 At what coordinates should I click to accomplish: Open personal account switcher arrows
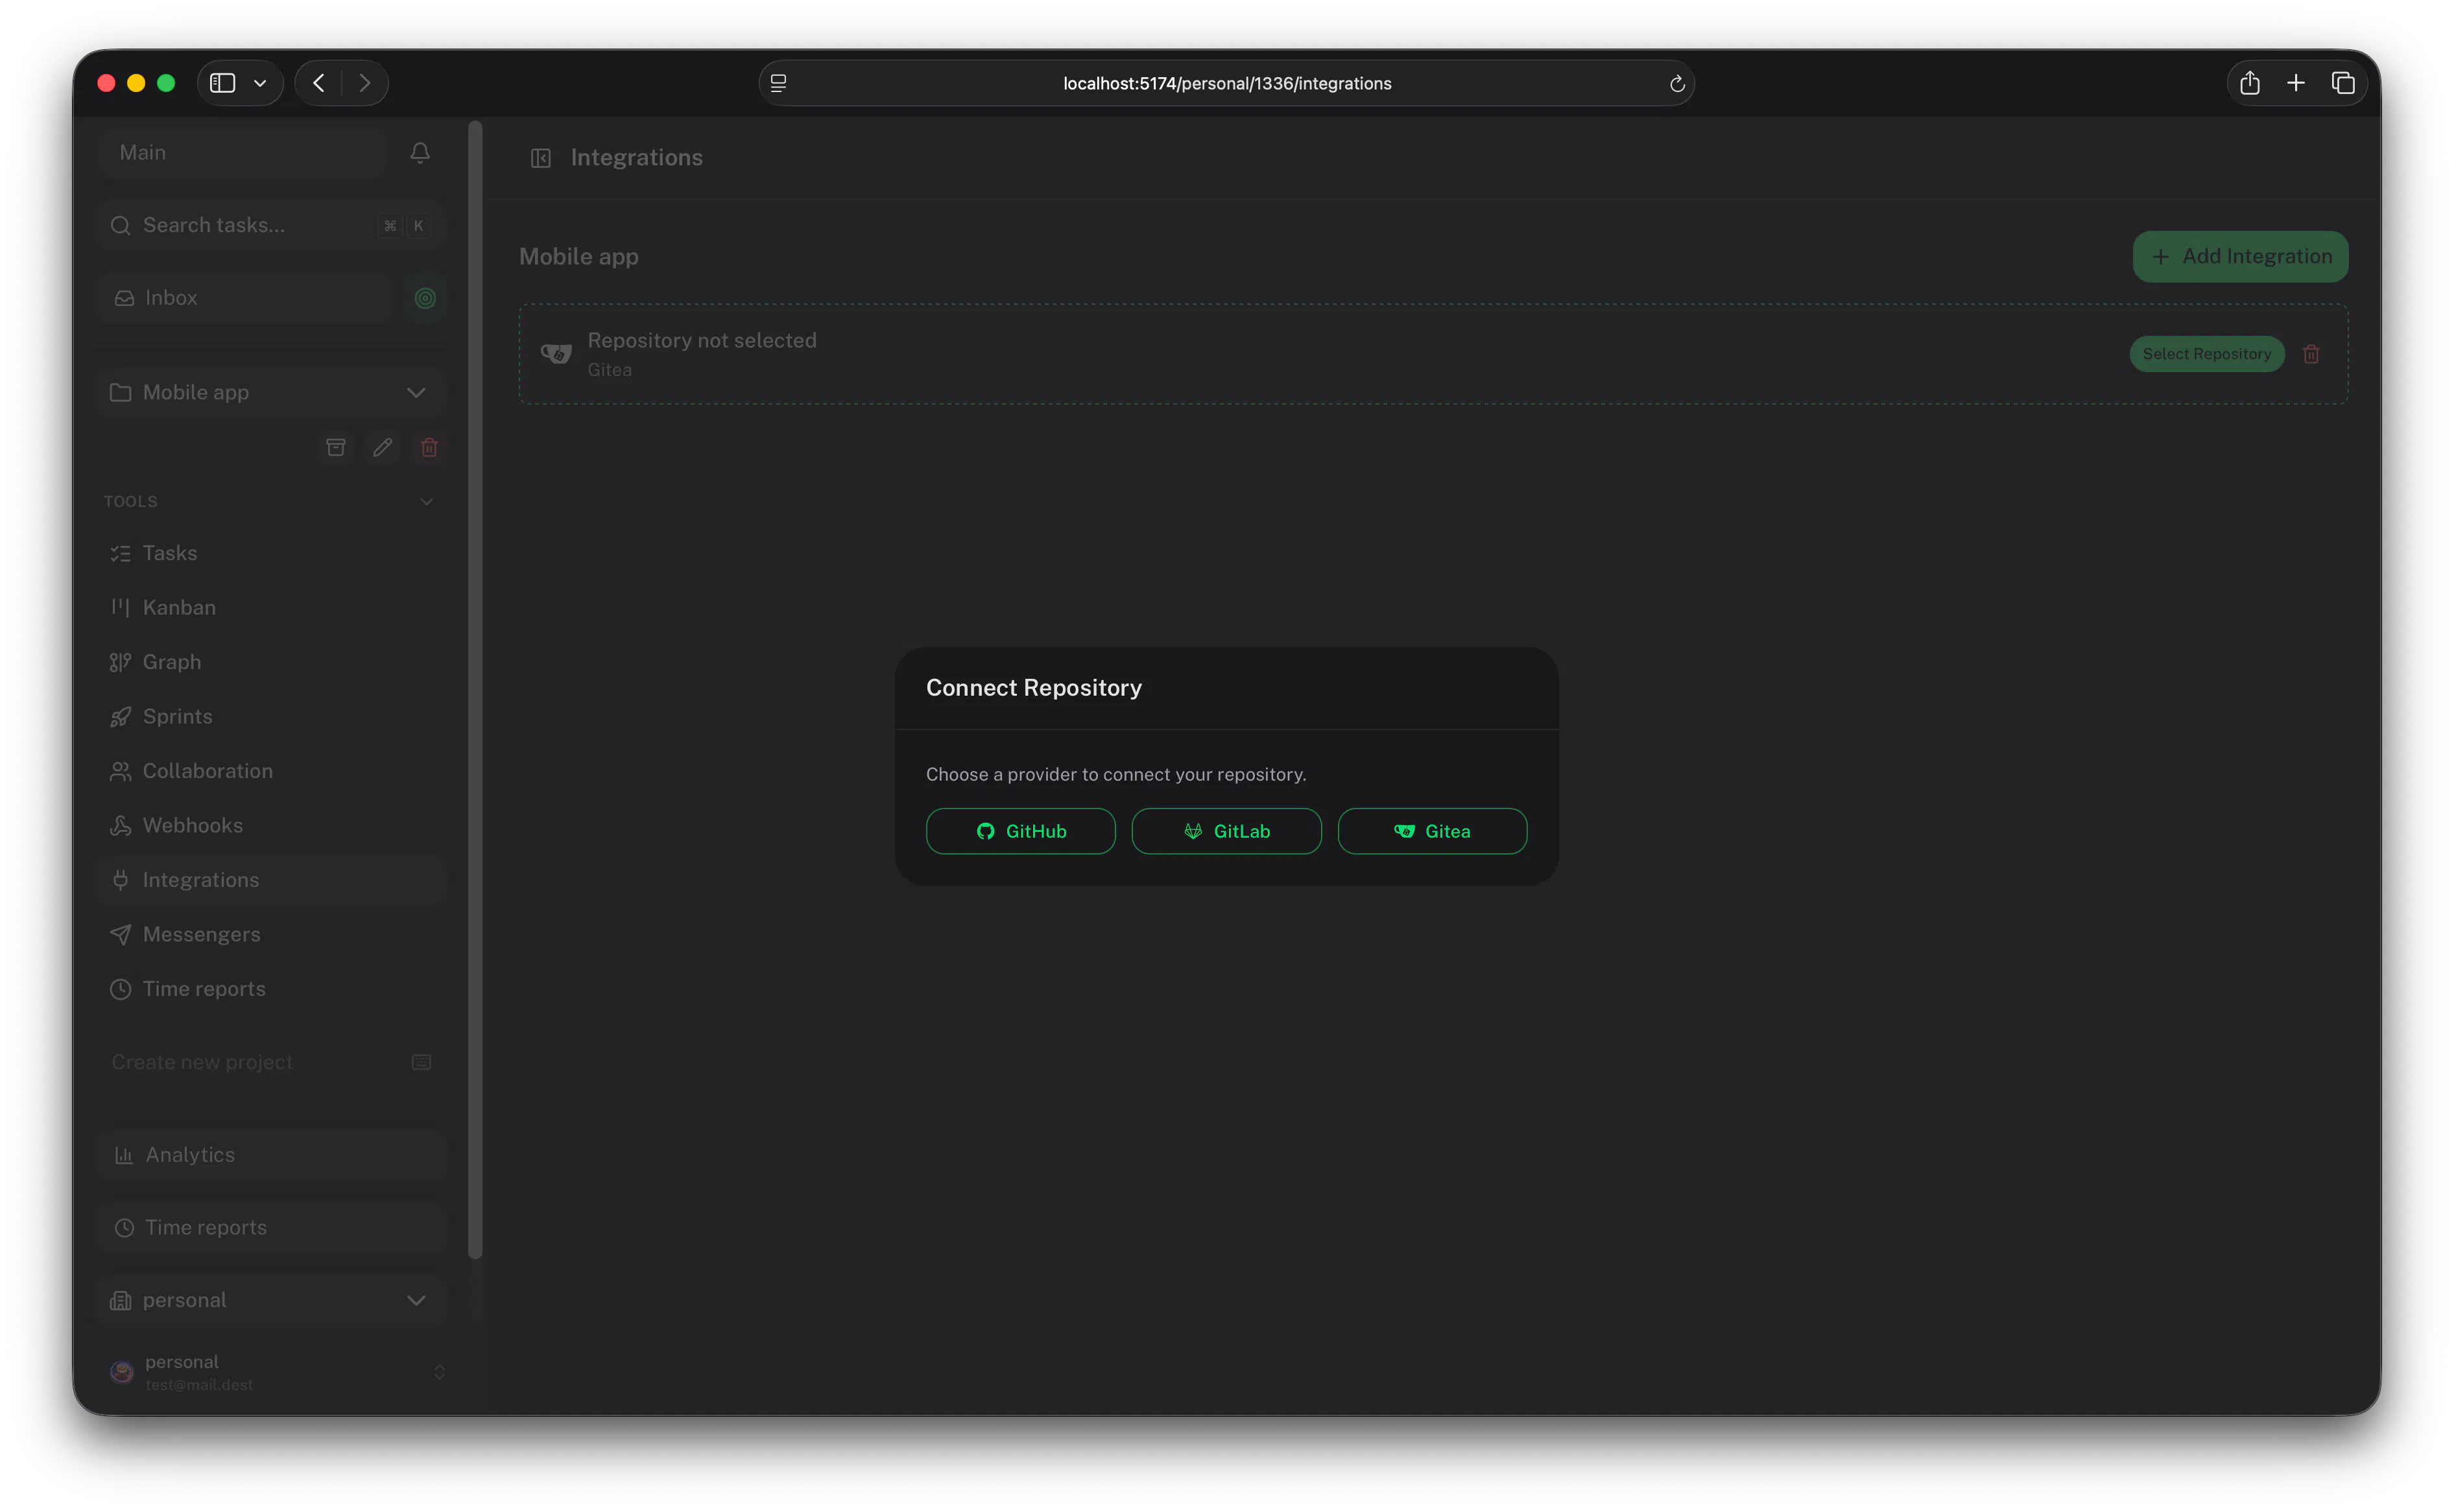(x=439, y=1372)
